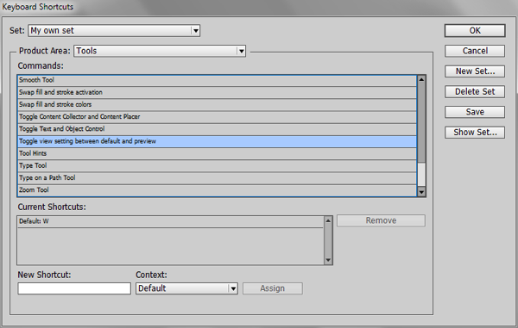This screenshot has width=518, height=328.
Task: Focus the New Shortcut input field
Action: (x=74, y=288)
